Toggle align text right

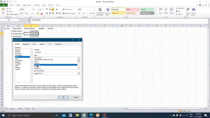[53, 13]
